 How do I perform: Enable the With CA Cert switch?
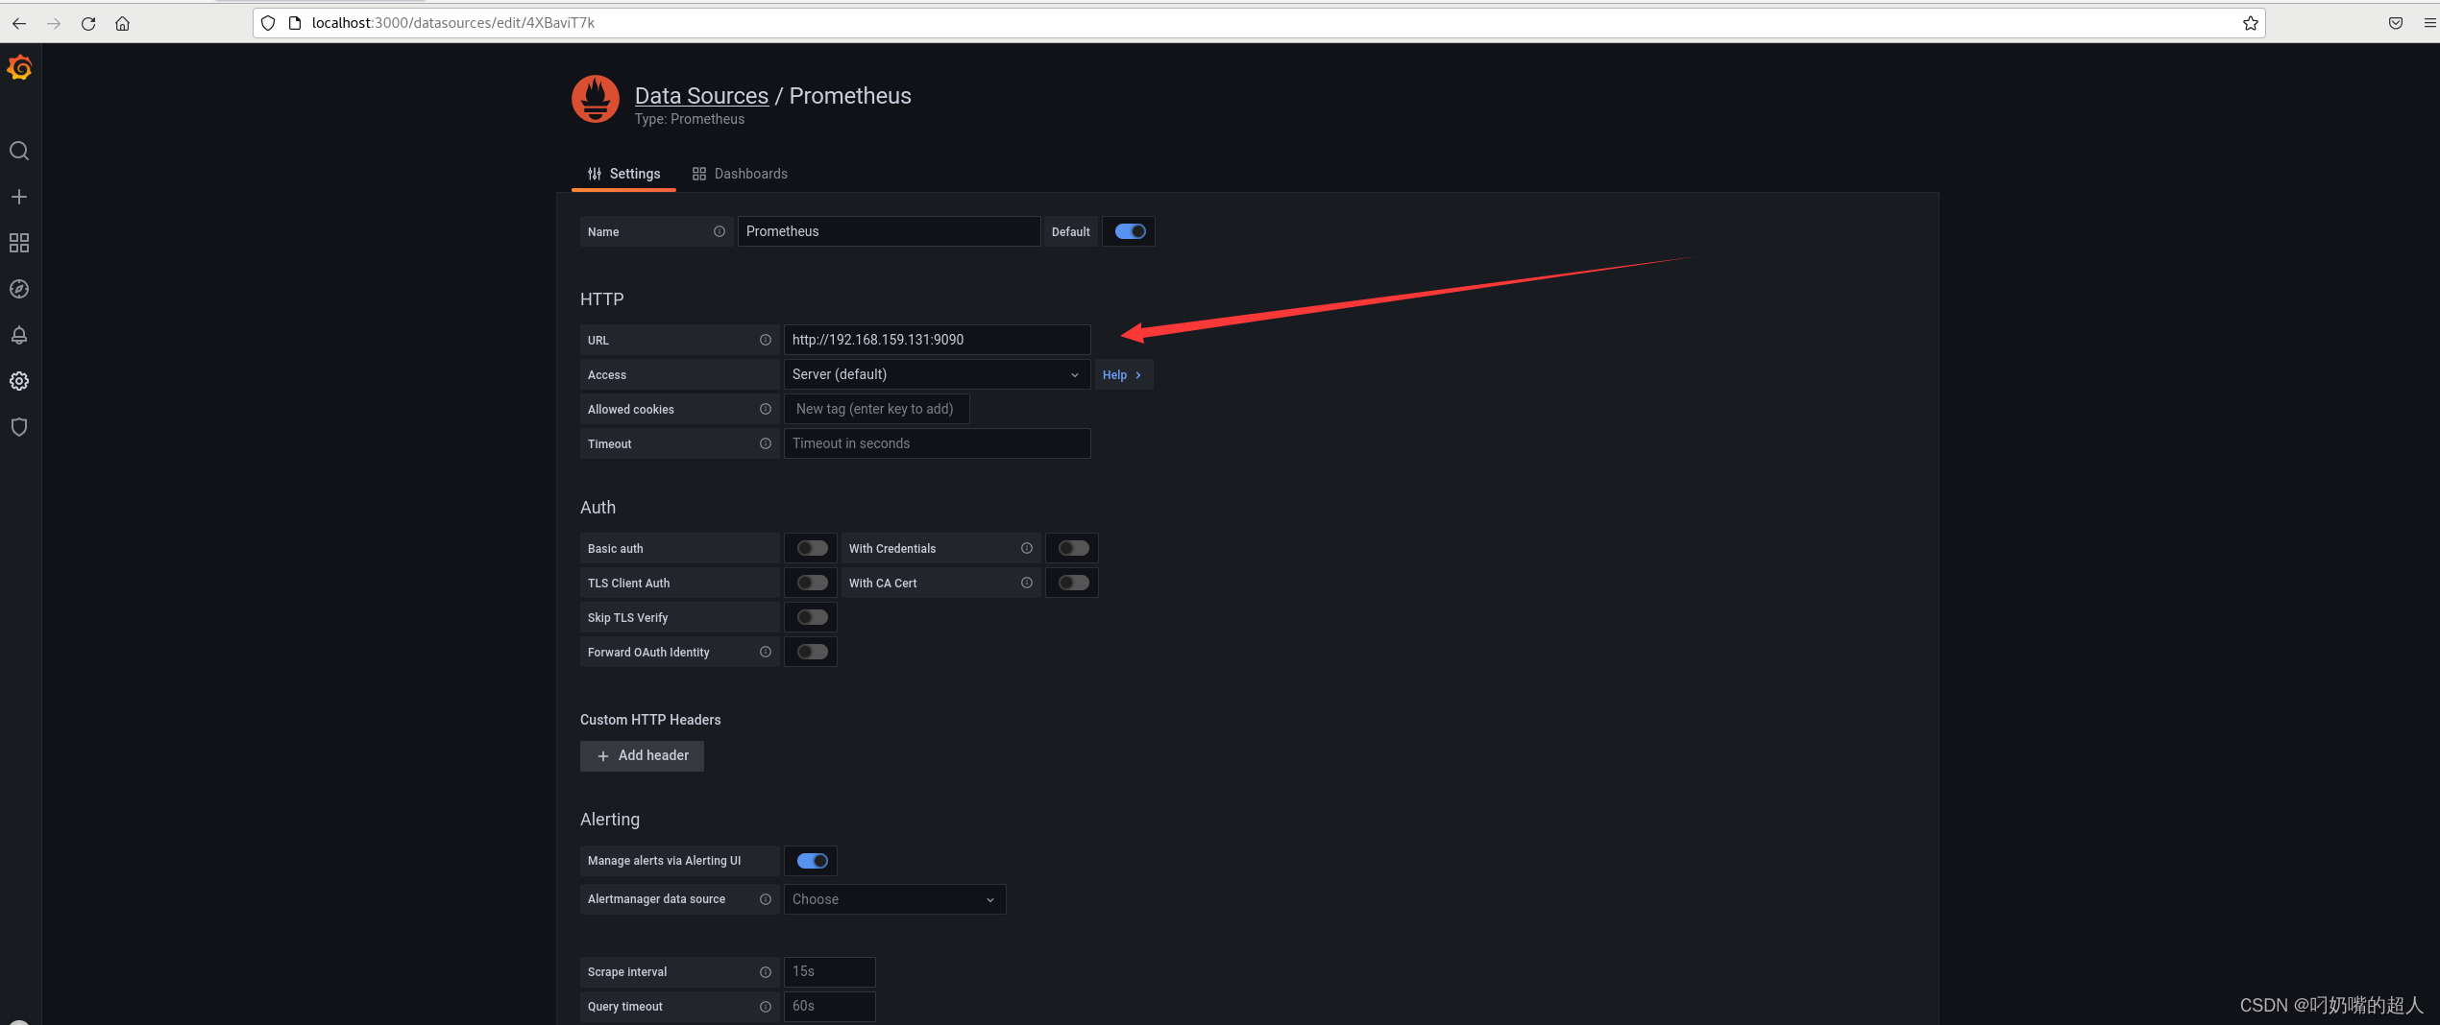click(x=1073, y=583)
